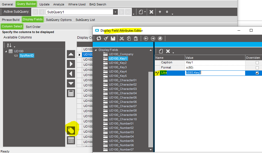Click the Save disk icon in editor toolbar
Image resolution: width=262 pixels, height=153 pixels.
[x=113, y=38]
